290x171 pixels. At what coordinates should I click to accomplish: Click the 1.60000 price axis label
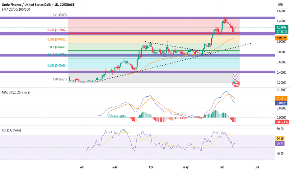(x=282, y=11)
